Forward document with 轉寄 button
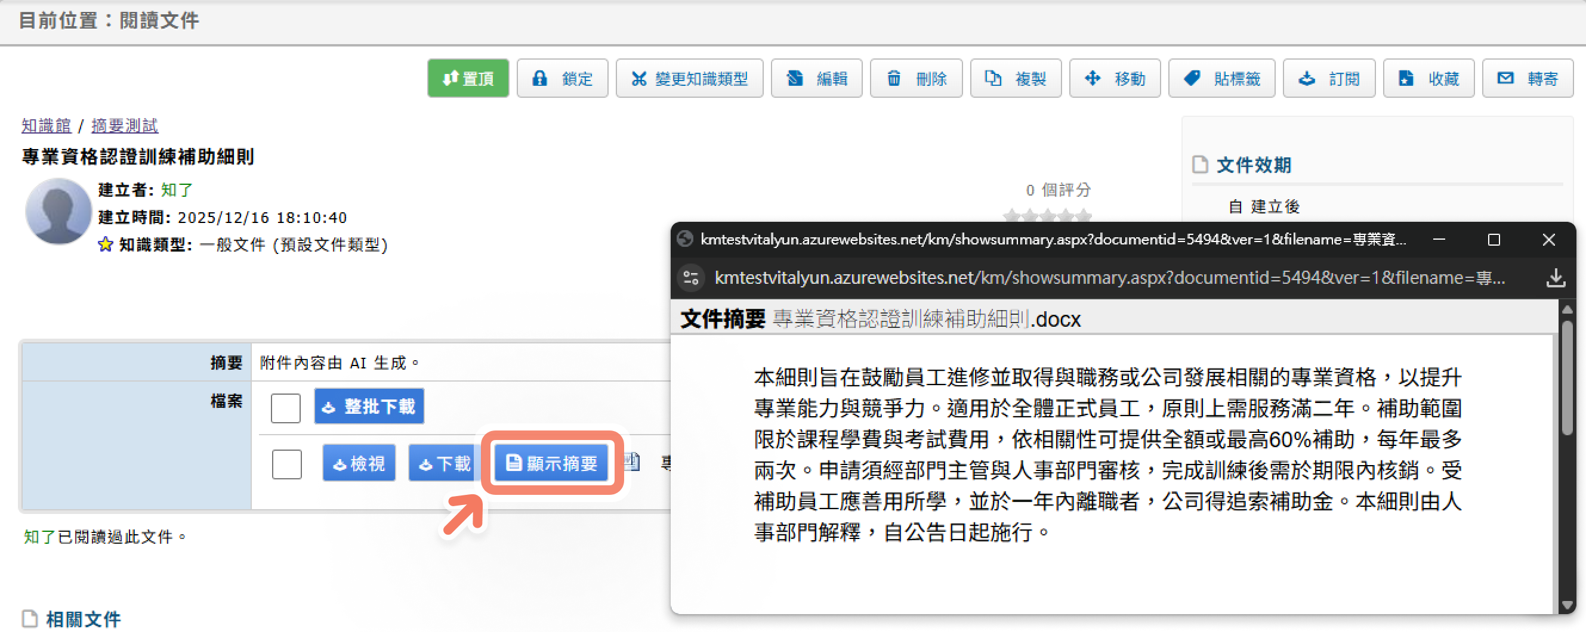The height and width of the screenshot is (632, 1586). 1528,78
